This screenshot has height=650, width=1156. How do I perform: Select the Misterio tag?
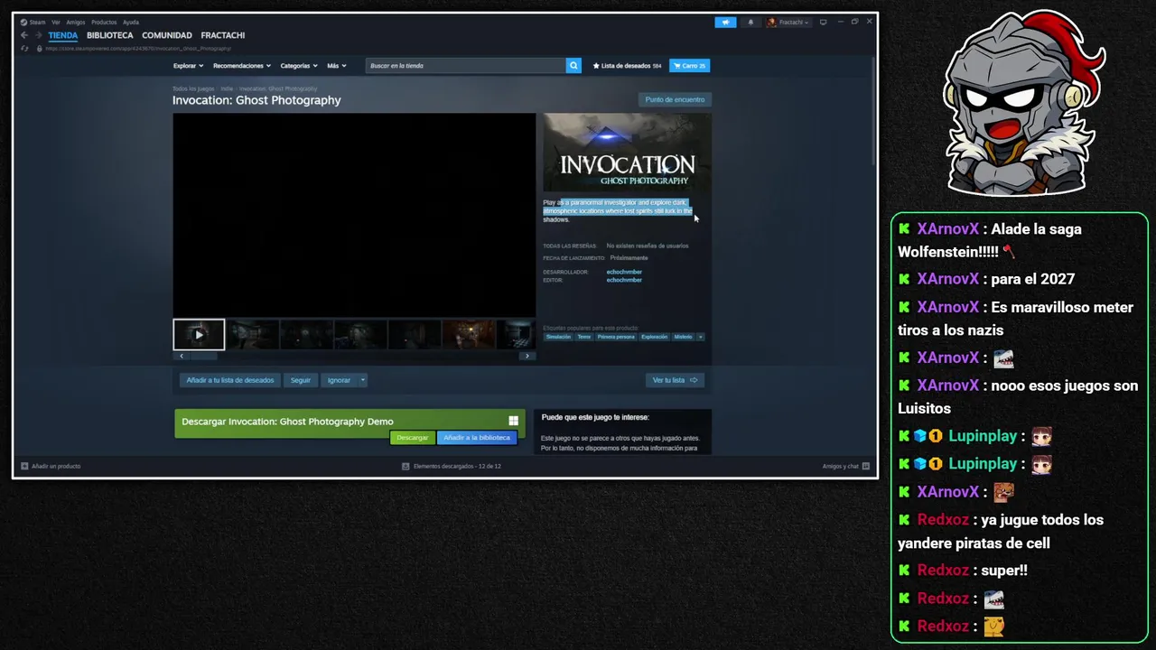(683, 337)
